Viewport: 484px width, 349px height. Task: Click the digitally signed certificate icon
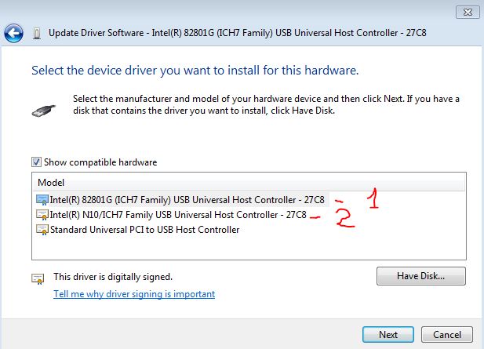(x=38, y=278)
